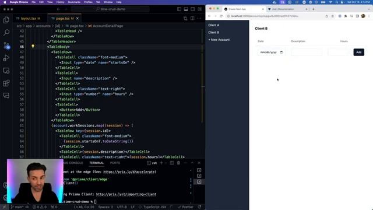The image size is (373, 210).
Task: Click the Hours number input
Action: 339,52
